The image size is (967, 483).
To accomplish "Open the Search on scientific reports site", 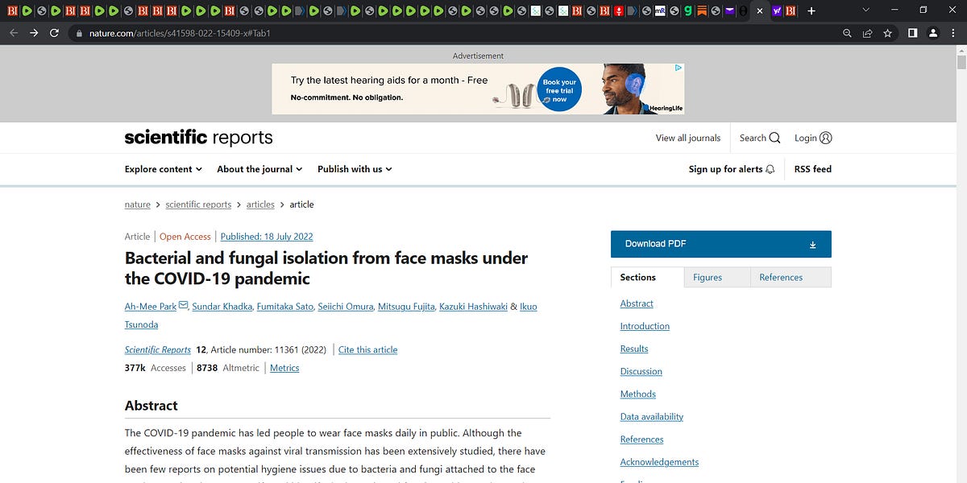I will [758, 138].
